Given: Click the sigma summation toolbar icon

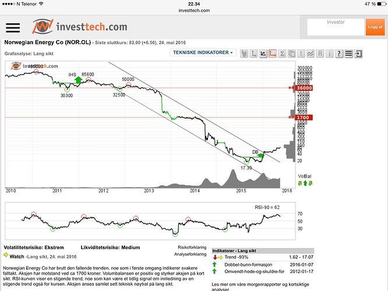Looking at the screenshot, I should tap(282, 54).
